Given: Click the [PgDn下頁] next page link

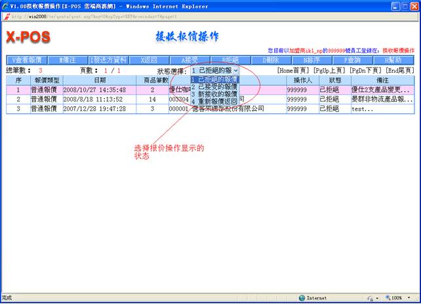Looking at the screenshot, I should click(365, 70).
